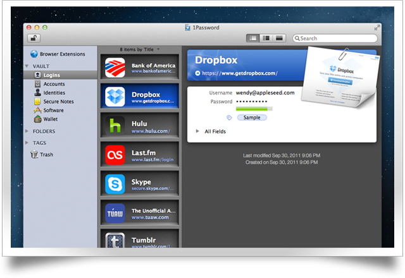This screenshot has width=405, height=278.
Task: Collapse the VAULT section
Action: pyautogui.click(x=27, y=66)
